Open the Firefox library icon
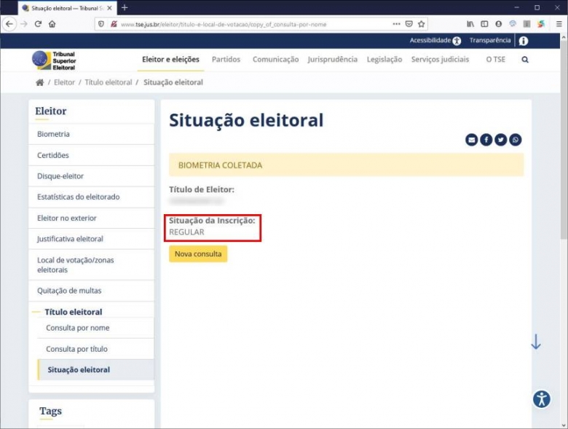The image size is (568, 429). tap(470, 24)
